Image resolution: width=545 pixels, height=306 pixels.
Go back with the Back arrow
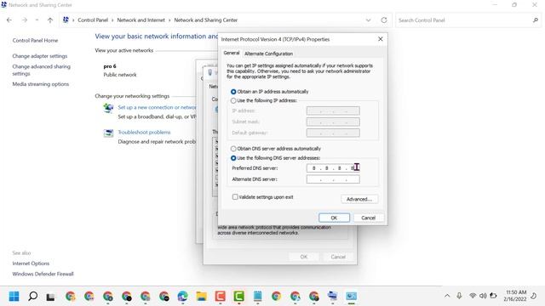tap(9, 20)
